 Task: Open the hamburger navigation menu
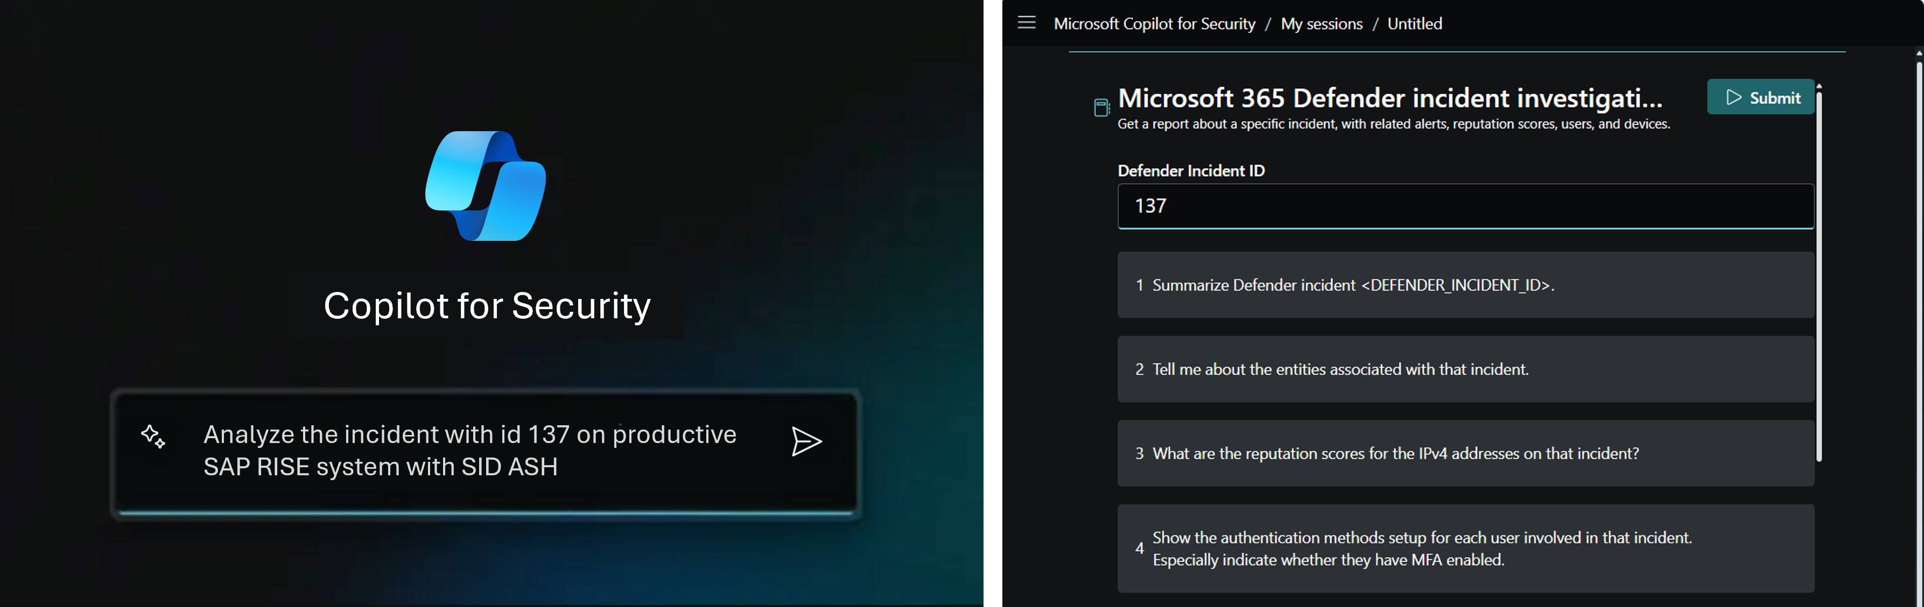[x=1026, y=23]
